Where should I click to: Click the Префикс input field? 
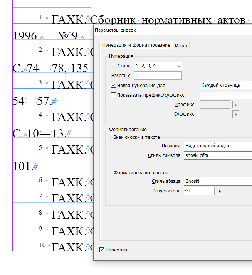click(215, 105)
